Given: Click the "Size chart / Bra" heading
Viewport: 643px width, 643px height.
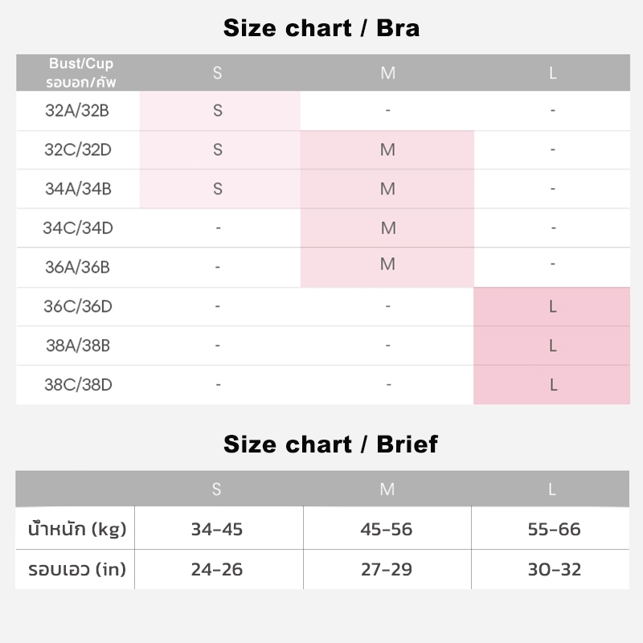Looking at the screenshot, I should (x=321, y=29).
